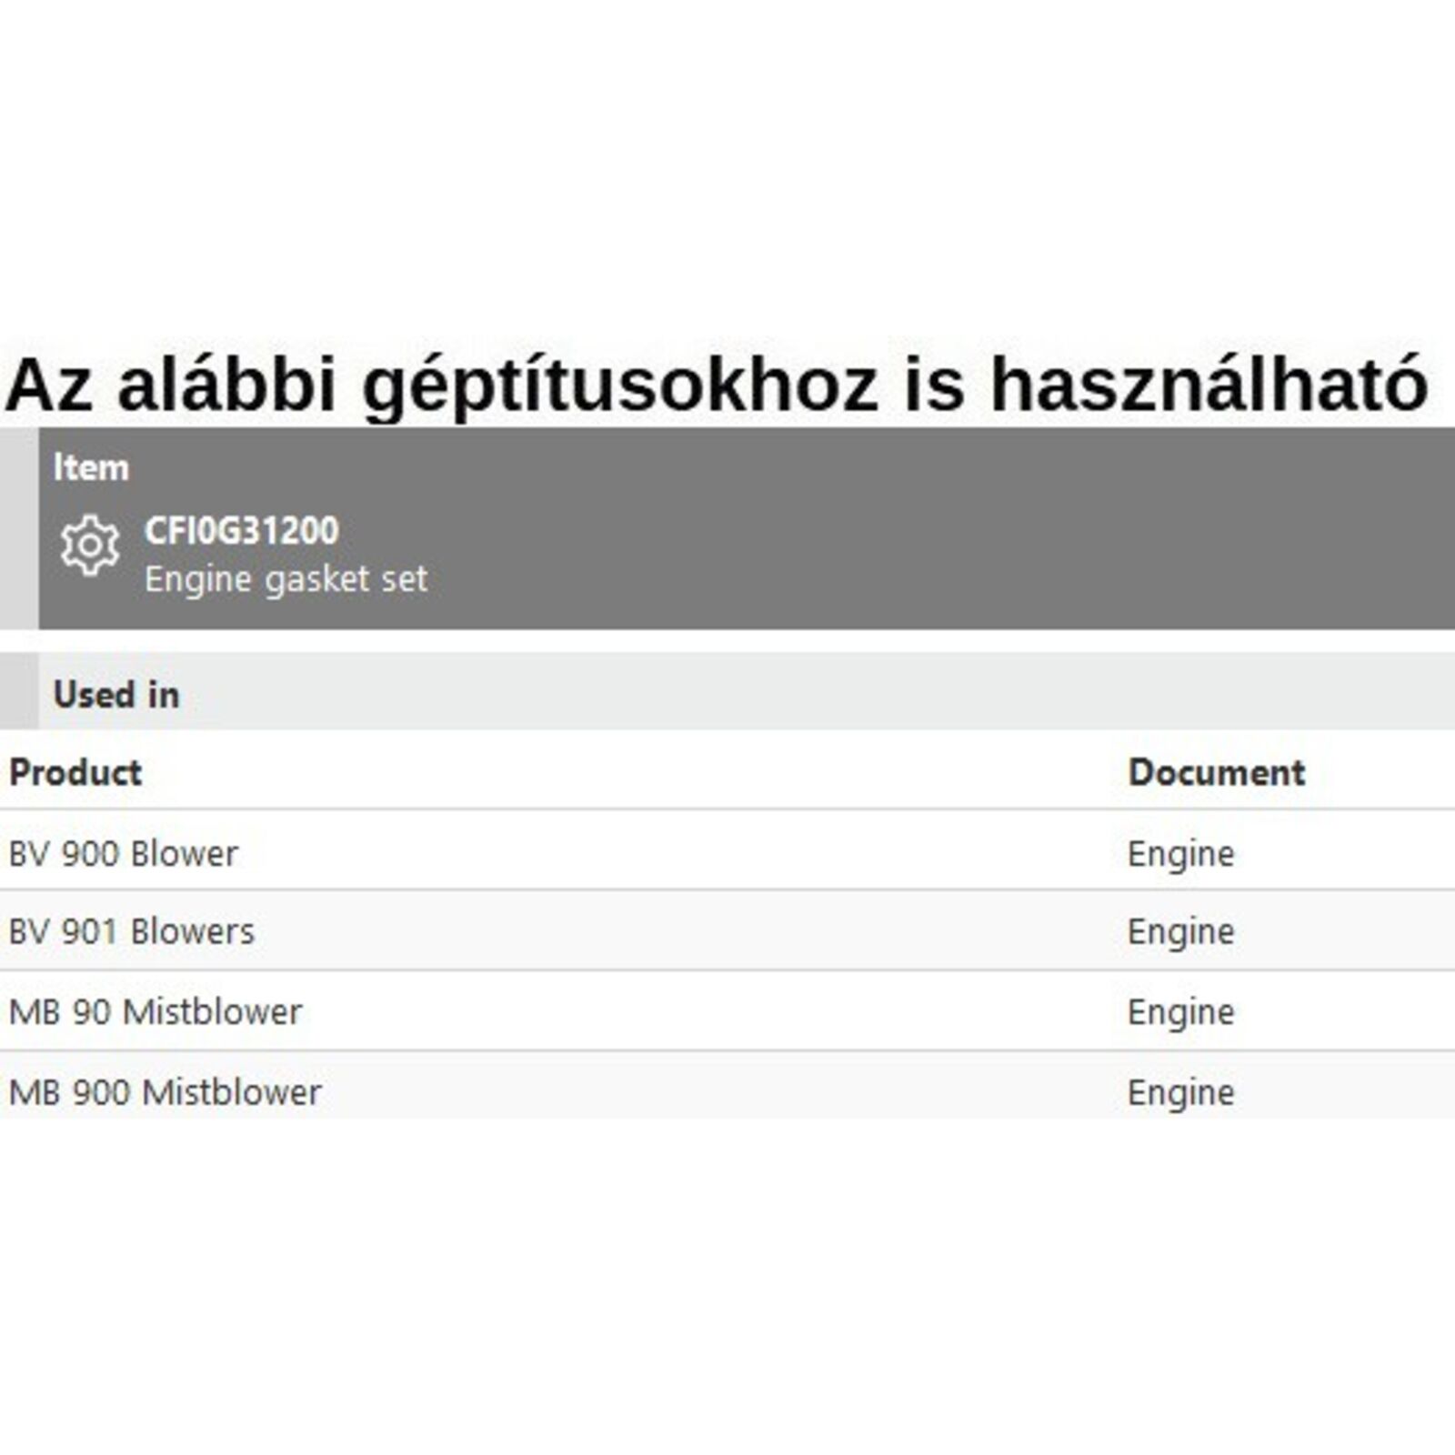Open Engine document for BV 900 Blower
Viewport: 1455px width, 1455px height.
click(1180, 854)
